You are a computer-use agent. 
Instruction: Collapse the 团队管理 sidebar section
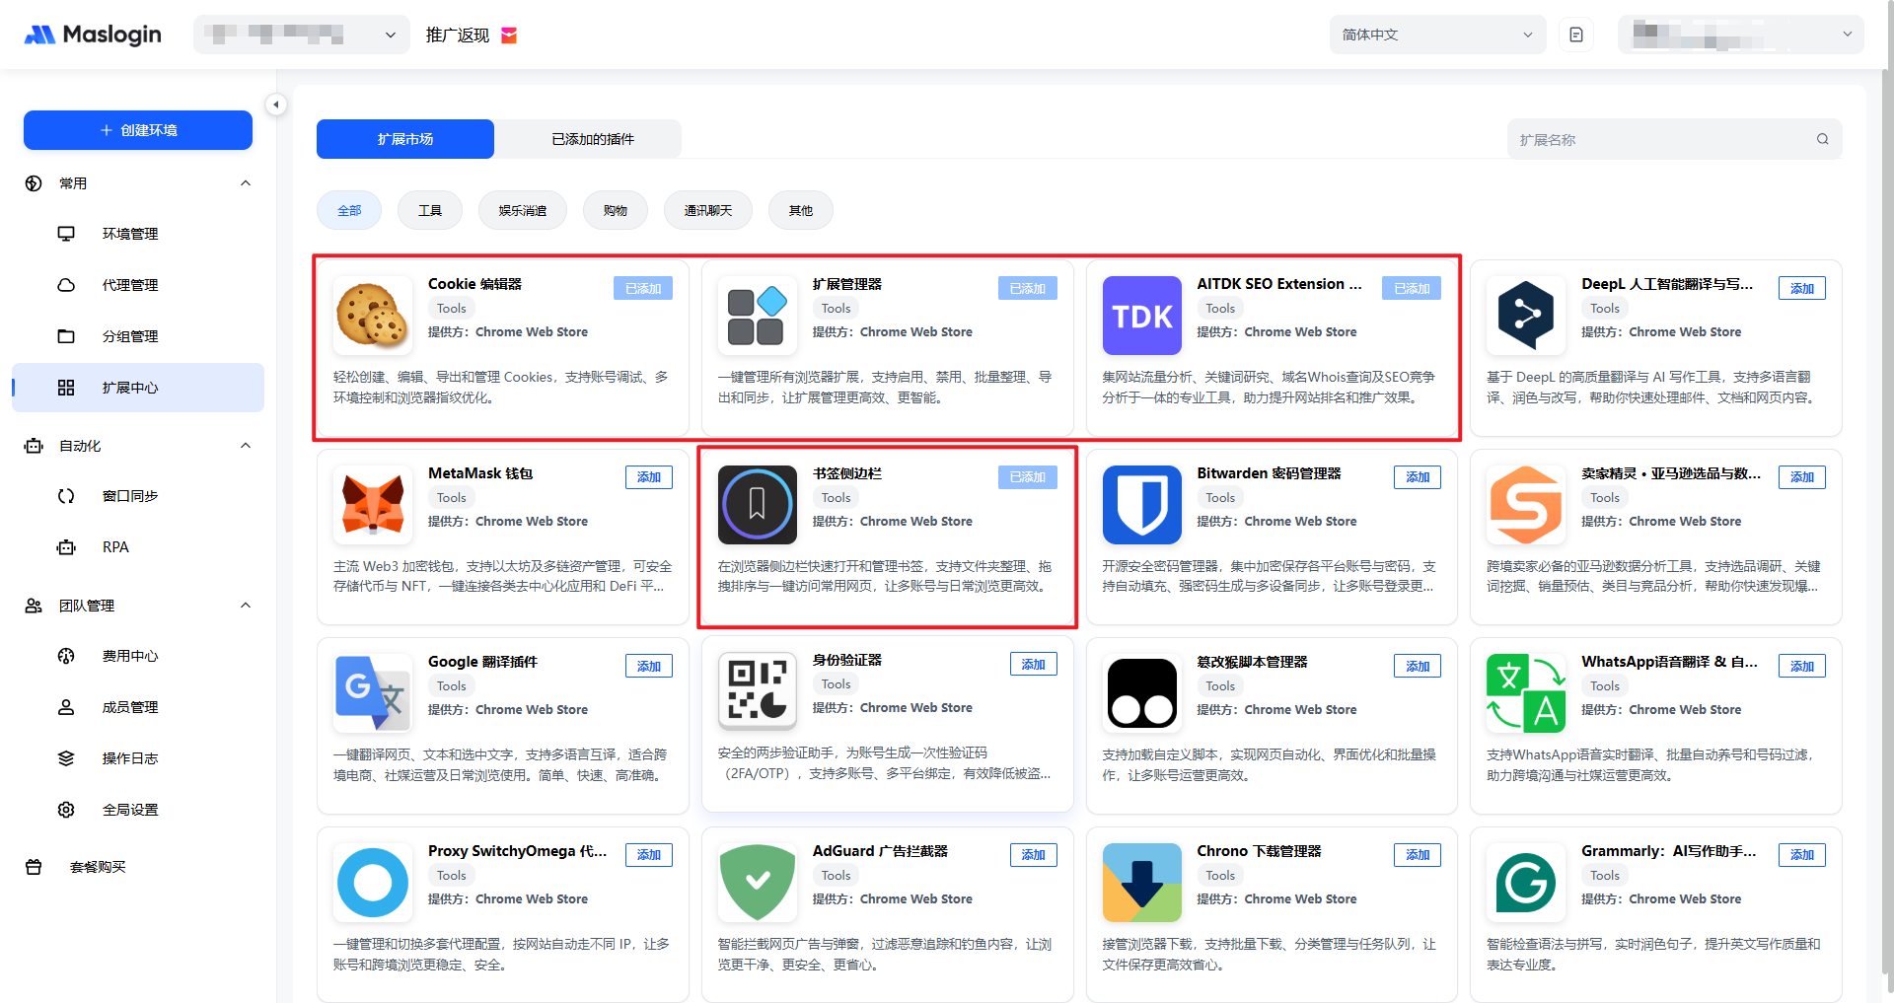(x=246, y=606)
